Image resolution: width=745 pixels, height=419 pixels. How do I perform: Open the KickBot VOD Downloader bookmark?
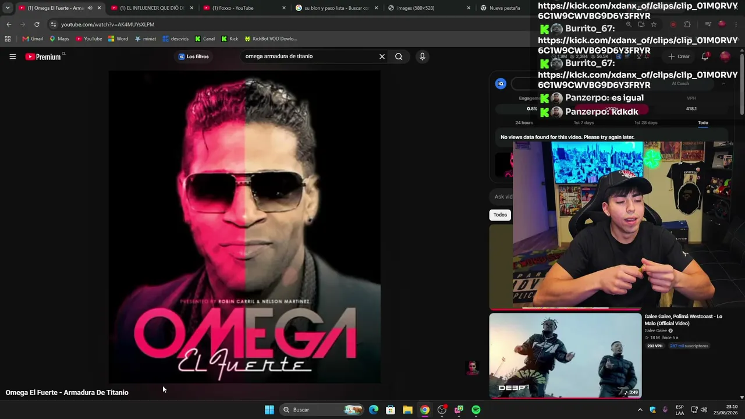pos(271,39)
